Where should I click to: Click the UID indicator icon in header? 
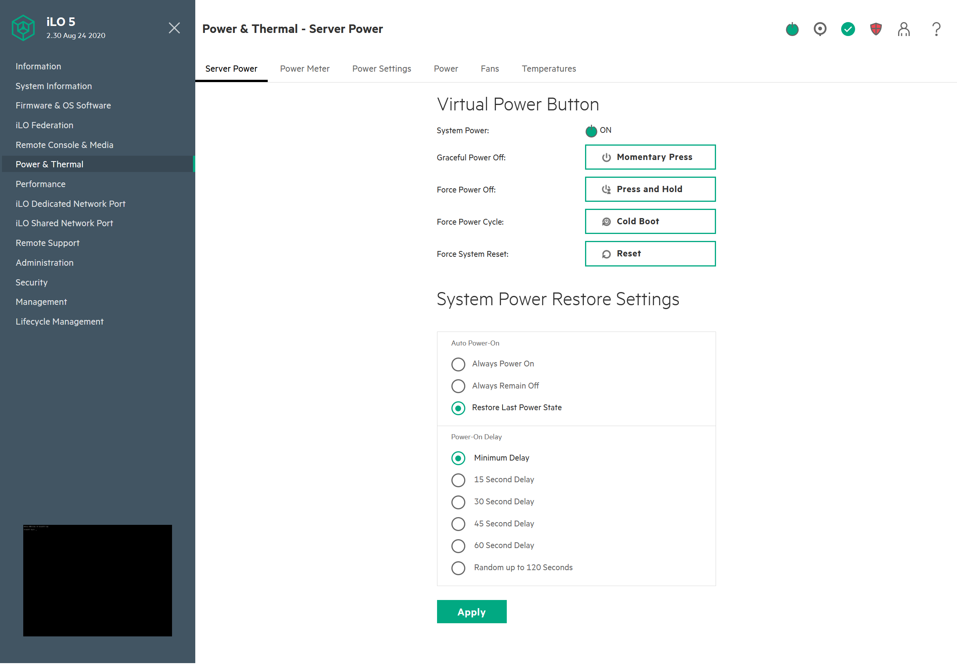pyautogui.click(x=820, y=29)
